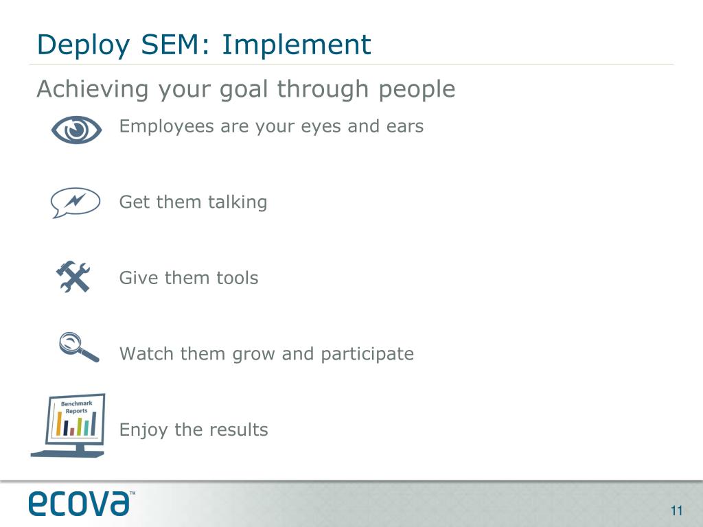Viewport: 703px width, 527px height.
Task: Click the eye icon
Action: click(76, 129)
